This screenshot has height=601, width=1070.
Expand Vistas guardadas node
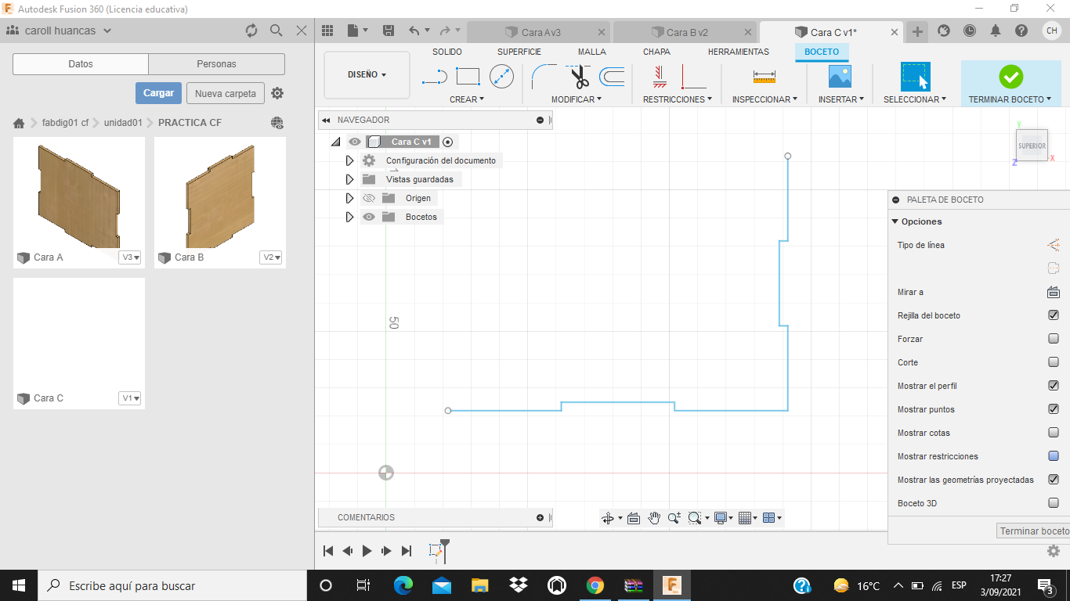pyautogui.click(x=350, y=179)
